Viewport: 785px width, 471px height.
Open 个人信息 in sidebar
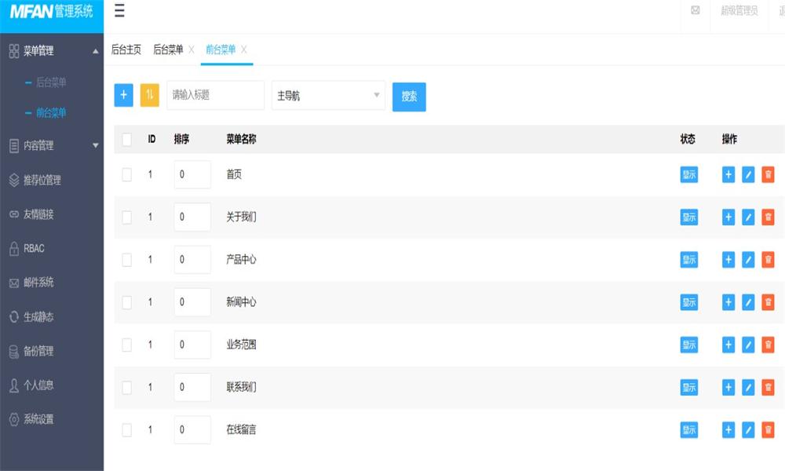pyautogui.click(x=38, y=385)
